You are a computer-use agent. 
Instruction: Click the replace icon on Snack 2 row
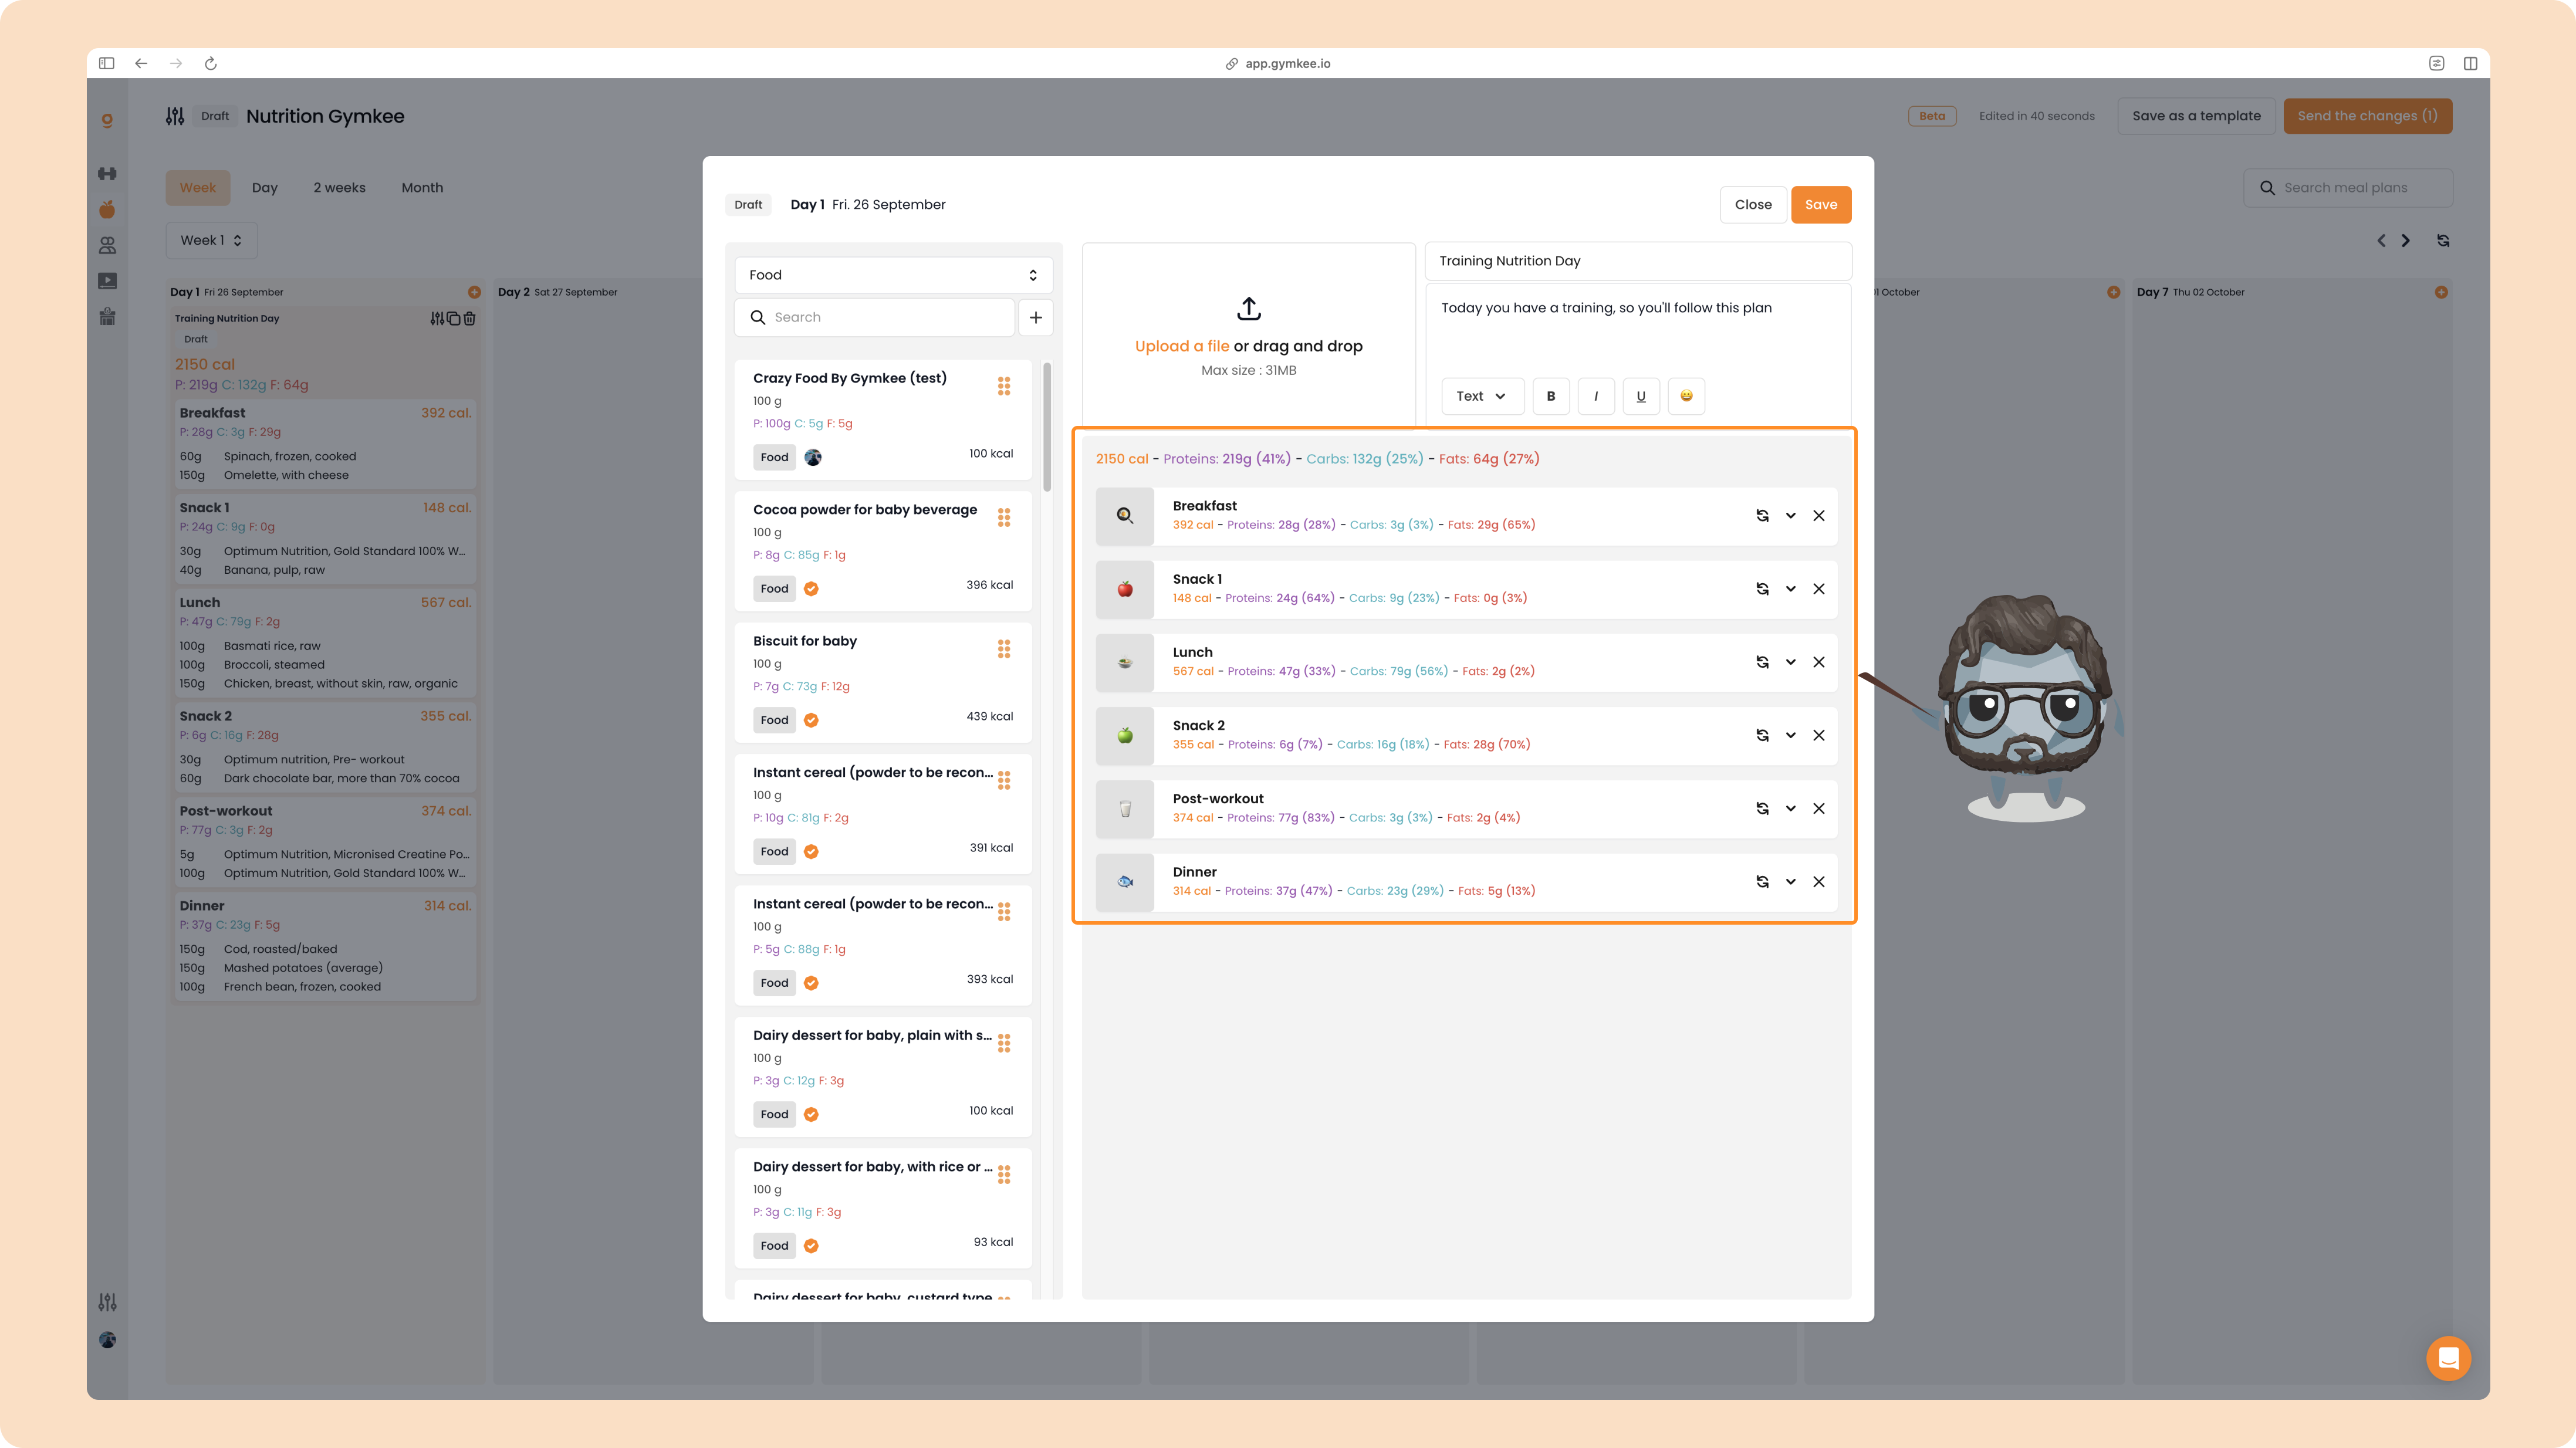(1762, 735)
